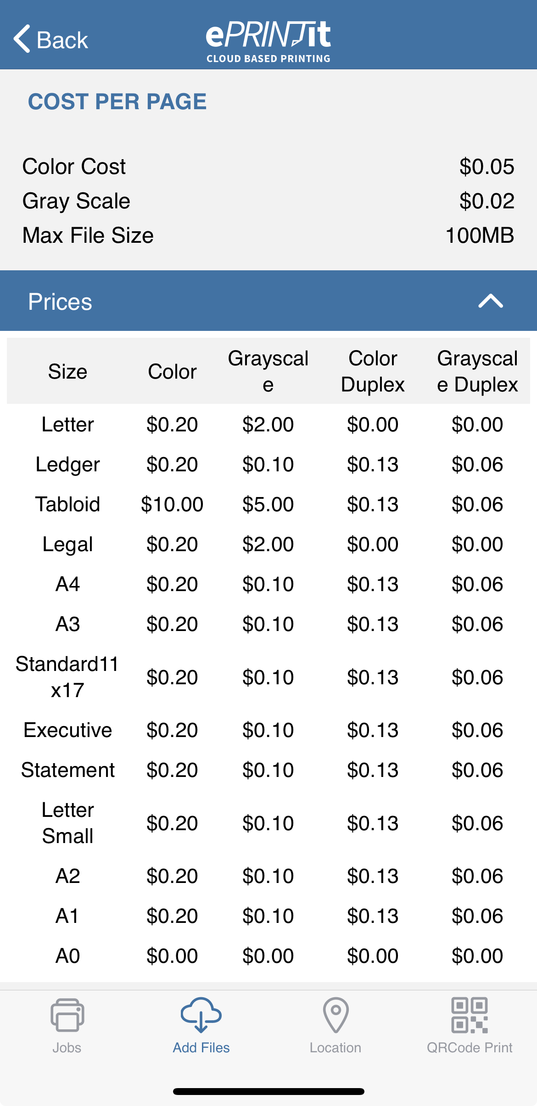Image resolution: width=537 pixels, height=1106 pixels.
Task: Select the Location tab label
Action: tap(336, 1048)
